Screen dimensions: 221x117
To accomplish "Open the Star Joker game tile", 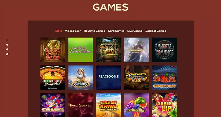I will pos(53,105).
